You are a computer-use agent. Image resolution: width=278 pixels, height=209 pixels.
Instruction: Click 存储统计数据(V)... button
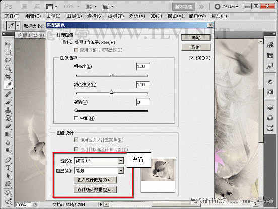(x=95, y=190)
